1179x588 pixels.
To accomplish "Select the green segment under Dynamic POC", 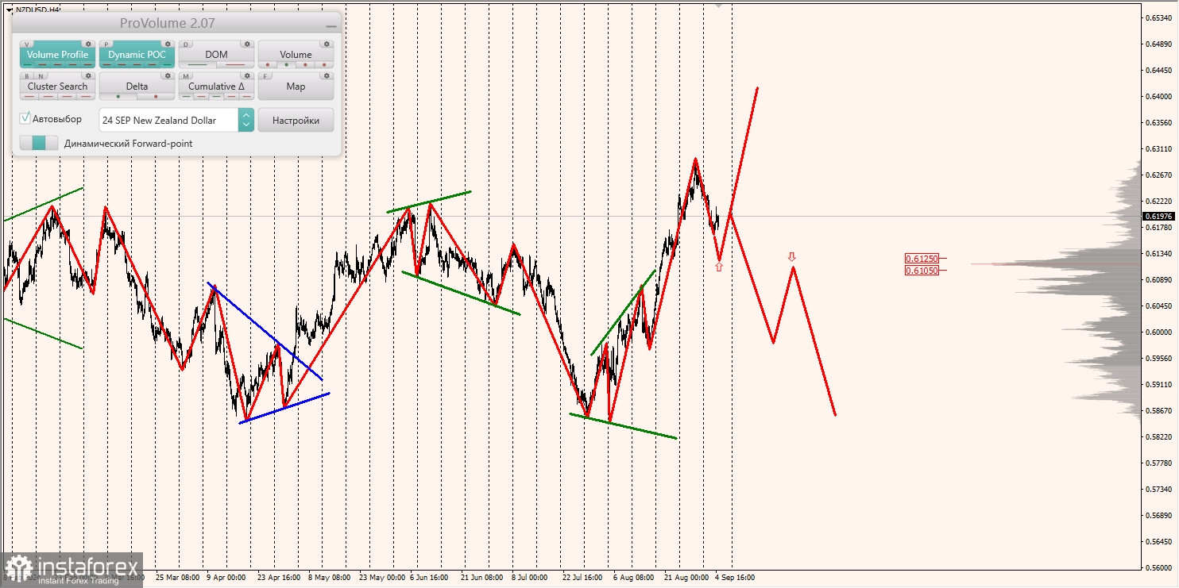I will coord(167,64).
